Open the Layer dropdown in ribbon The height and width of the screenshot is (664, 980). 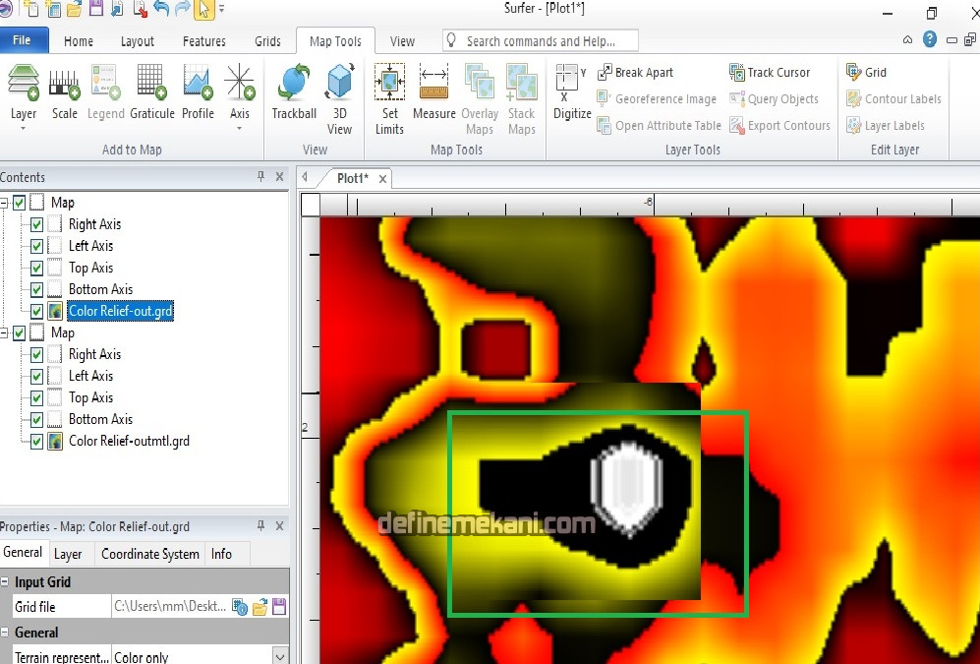(24, 114)
